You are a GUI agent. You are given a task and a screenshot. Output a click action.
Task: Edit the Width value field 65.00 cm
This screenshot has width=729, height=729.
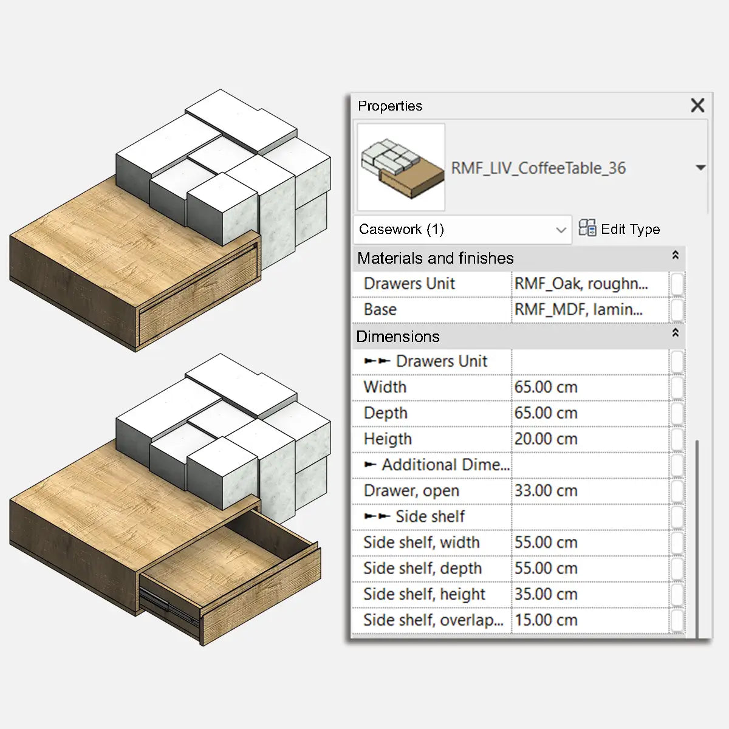pos(589,388)
